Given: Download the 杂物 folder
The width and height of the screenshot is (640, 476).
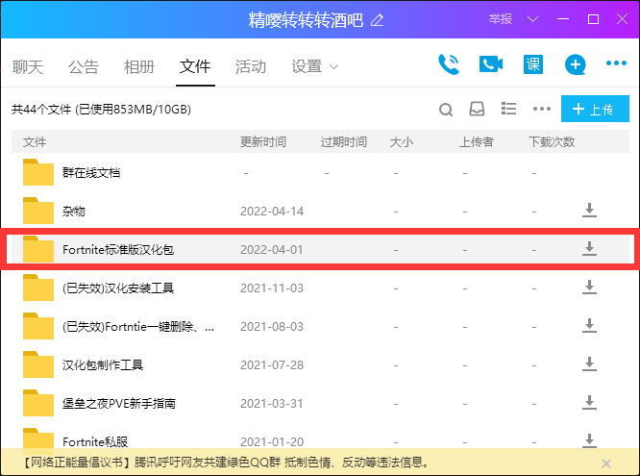Looking at the screenshot, I should pos(589,210).
